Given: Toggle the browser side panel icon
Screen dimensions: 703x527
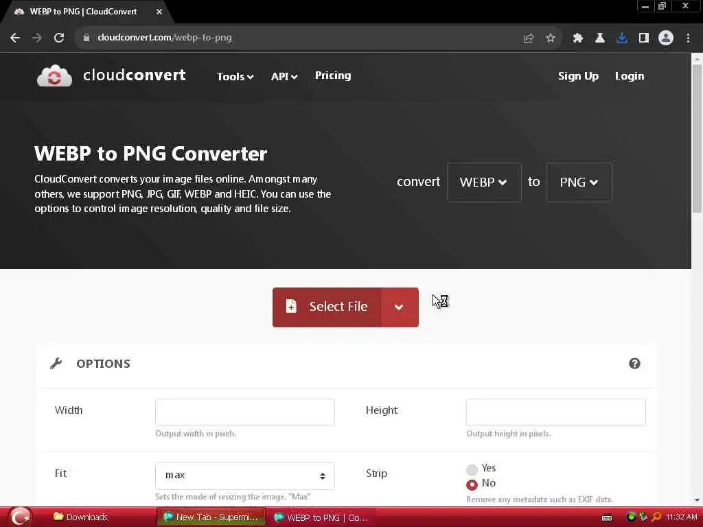Looking at the screenshot, I should pos(643,38).
